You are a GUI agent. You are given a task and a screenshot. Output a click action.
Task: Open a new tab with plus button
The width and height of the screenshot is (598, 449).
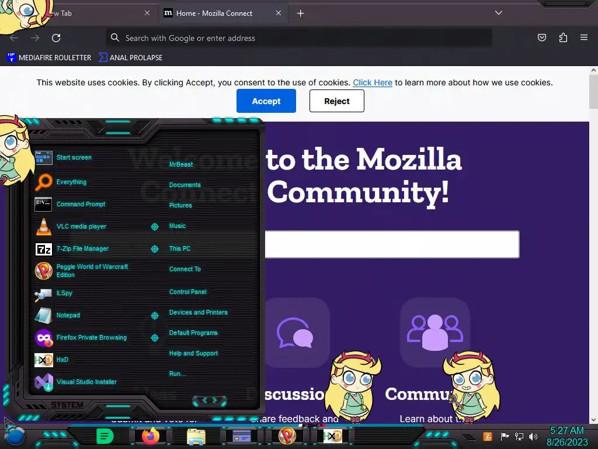[x=301, y=13]
